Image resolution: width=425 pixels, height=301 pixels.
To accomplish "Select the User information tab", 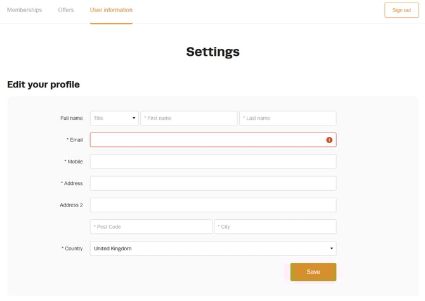I will click(111, 10).
